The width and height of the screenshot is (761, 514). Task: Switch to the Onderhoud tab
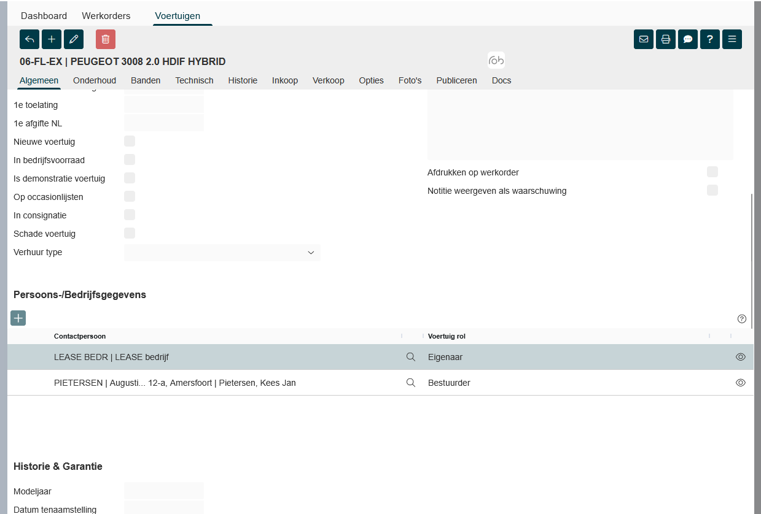pyautogui.click(x=95, y=80)
